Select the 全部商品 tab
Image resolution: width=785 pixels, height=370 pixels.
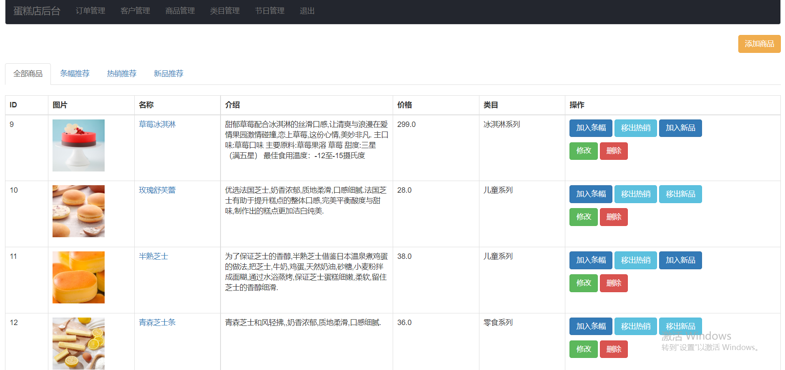pos(28,74)
